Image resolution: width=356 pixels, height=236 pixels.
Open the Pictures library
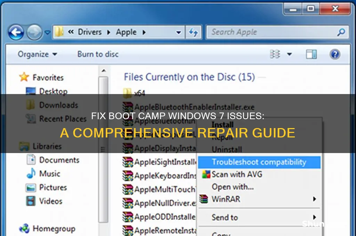[x=53, y=187]
